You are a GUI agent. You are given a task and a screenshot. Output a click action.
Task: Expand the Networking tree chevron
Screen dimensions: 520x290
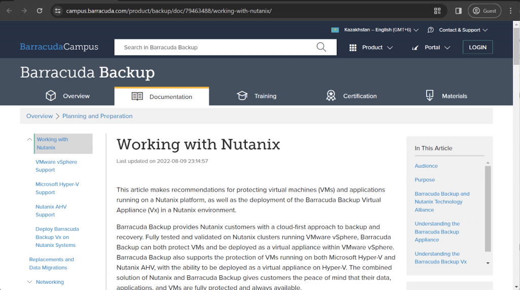coord(29,282)
